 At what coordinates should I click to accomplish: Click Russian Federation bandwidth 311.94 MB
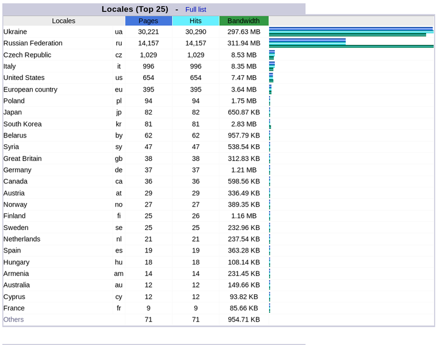(243, 43)
